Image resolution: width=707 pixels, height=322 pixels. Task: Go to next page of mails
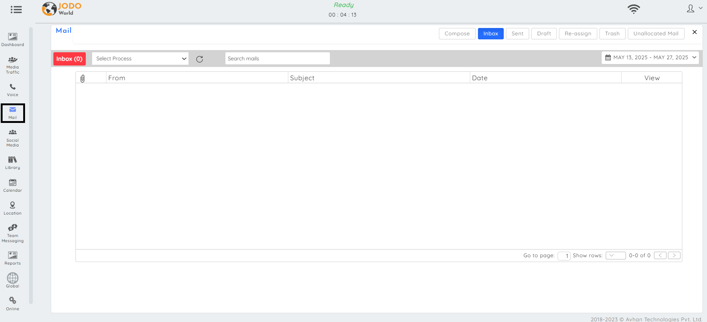coord(674,255)
